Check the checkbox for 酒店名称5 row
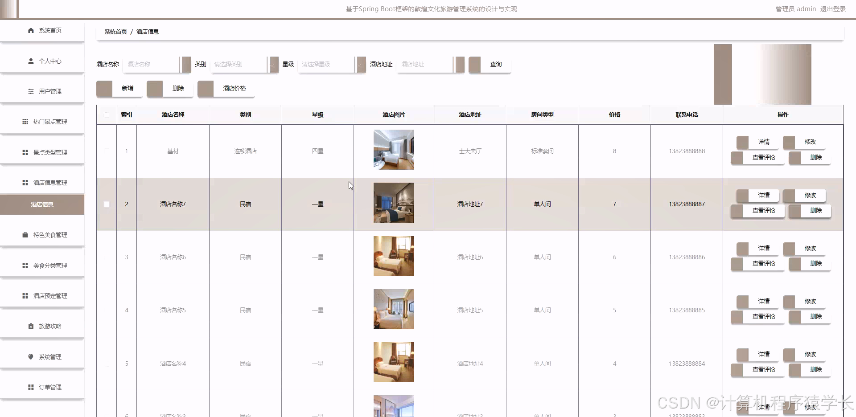 point(107,310)
